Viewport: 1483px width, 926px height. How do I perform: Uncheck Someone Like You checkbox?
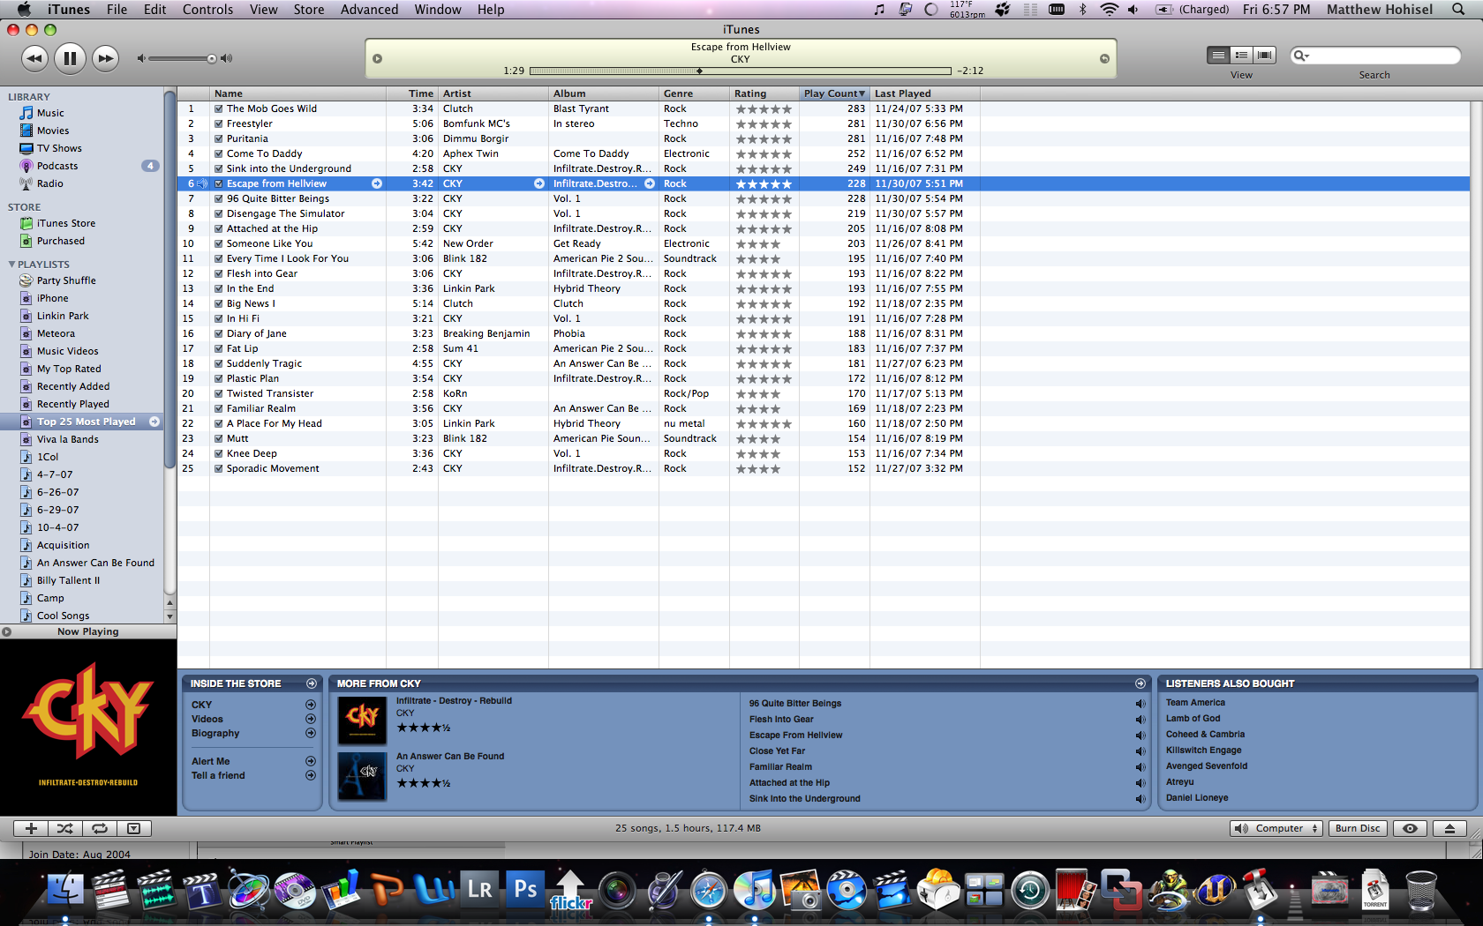point(218,243)
